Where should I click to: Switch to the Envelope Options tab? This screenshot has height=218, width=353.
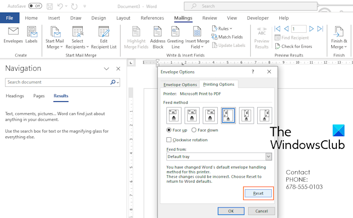tap(179, 84)
